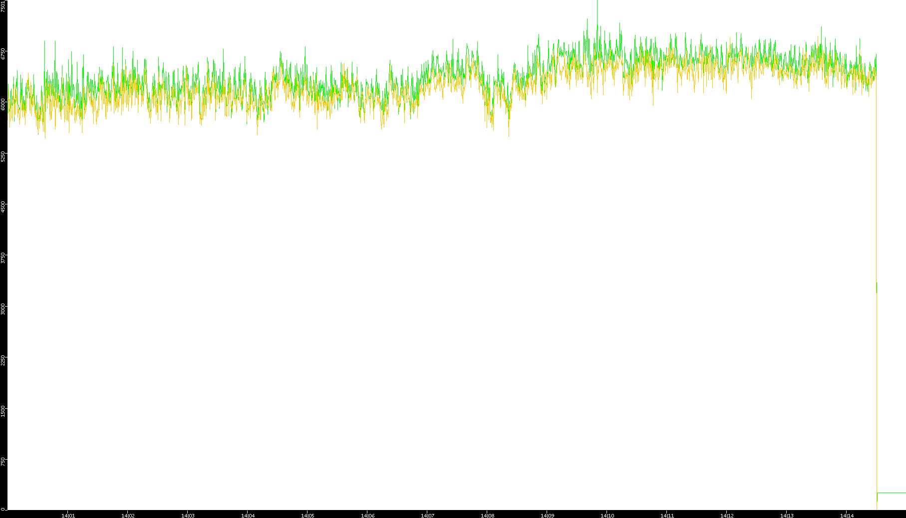
Task: Click the 14:07 time axis label
Action: click(427, 516)
